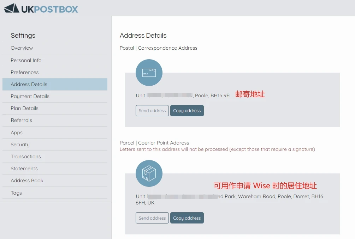View Plan Details in settings
This screenshot has width=355, height=239.
coord(25,108)
